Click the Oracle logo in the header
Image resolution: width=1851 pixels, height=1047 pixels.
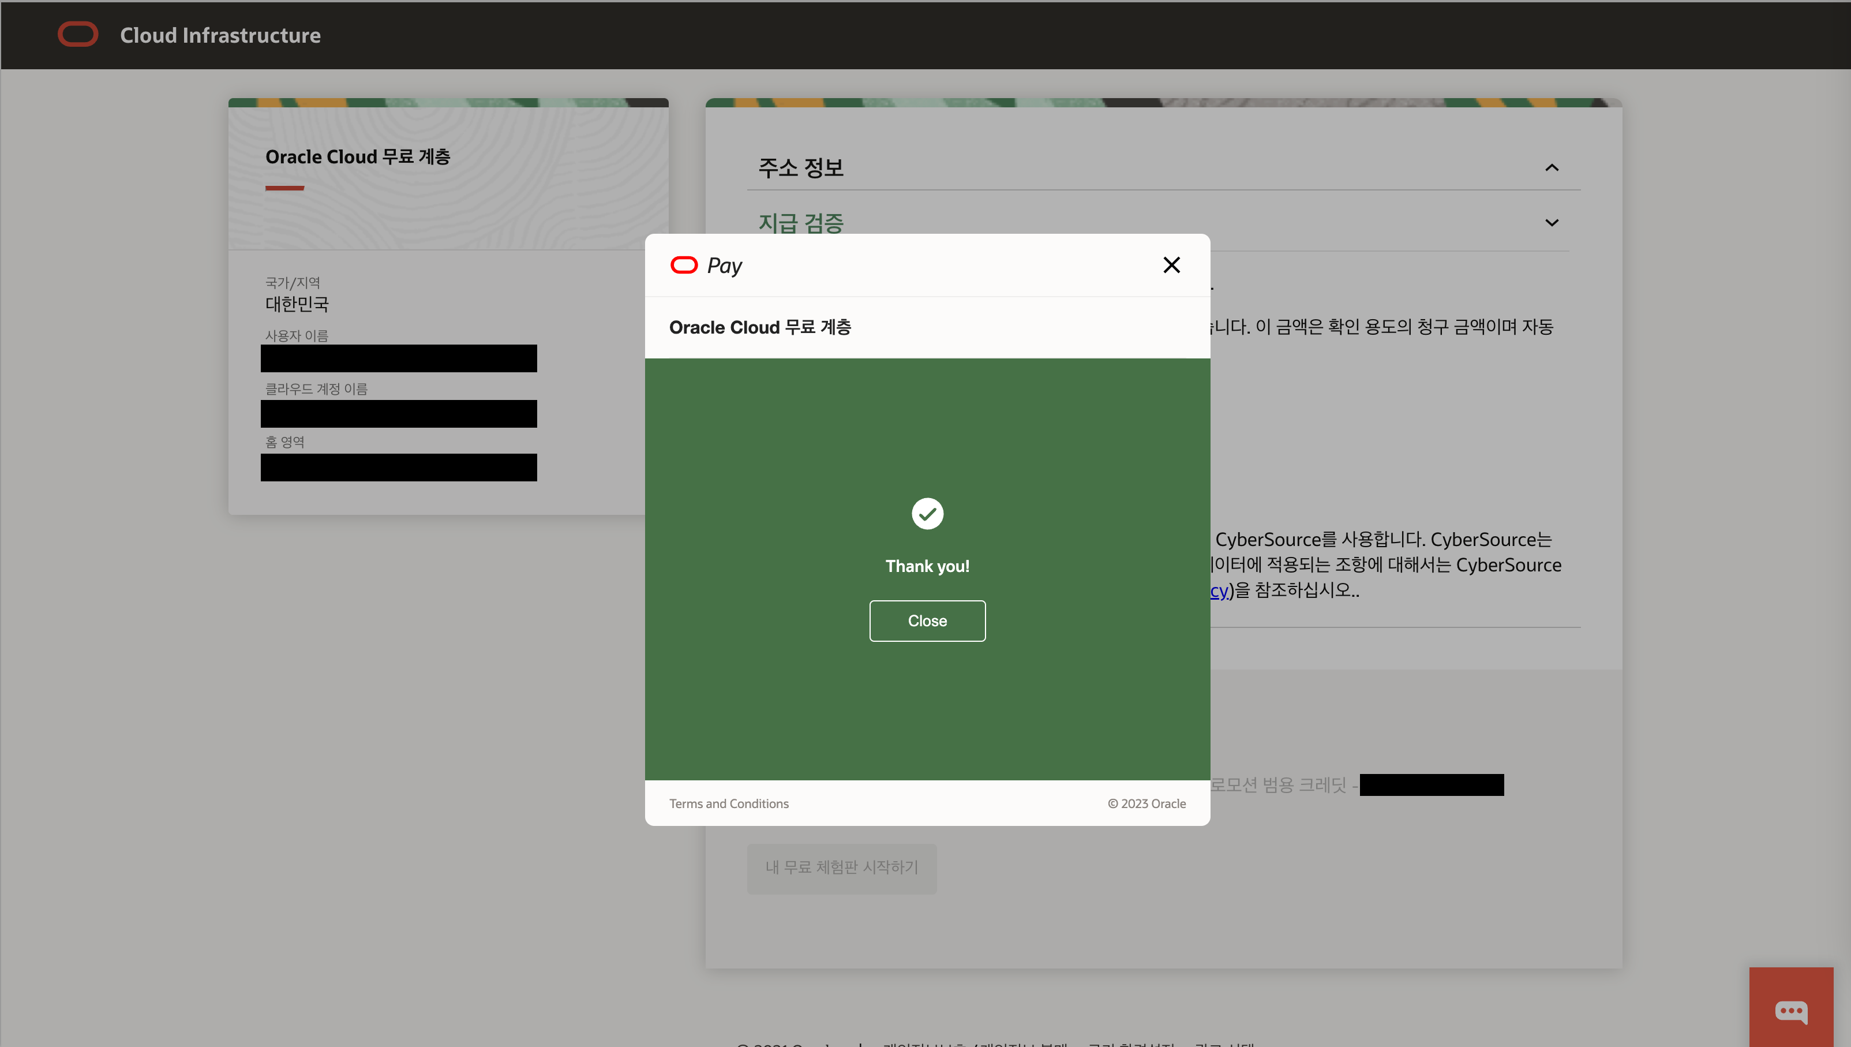(78, 35)
